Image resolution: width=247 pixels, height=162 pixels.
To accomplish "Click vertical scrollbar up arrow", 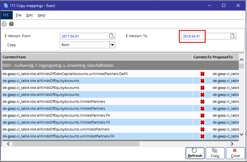I will tap(241, 60).
